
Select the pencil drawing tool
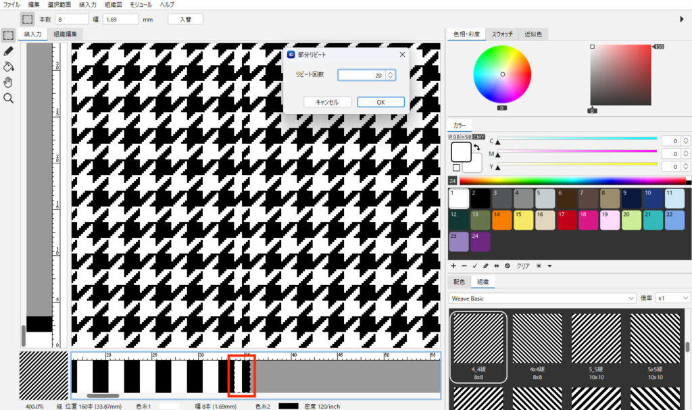point(8,51)
